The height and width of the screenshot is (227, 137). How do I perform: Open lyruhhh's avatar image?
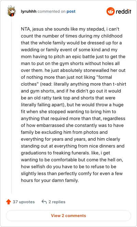[12, 11]
